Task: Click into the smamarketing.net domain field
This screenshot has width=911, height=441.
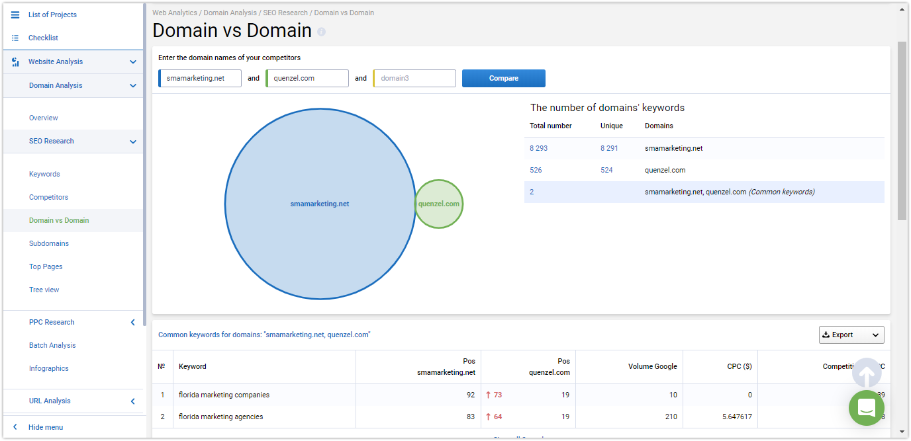Action: click(200, 78)
